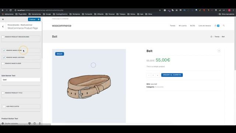
Task: Click the belt product image
Action: (x=89, y=86)
